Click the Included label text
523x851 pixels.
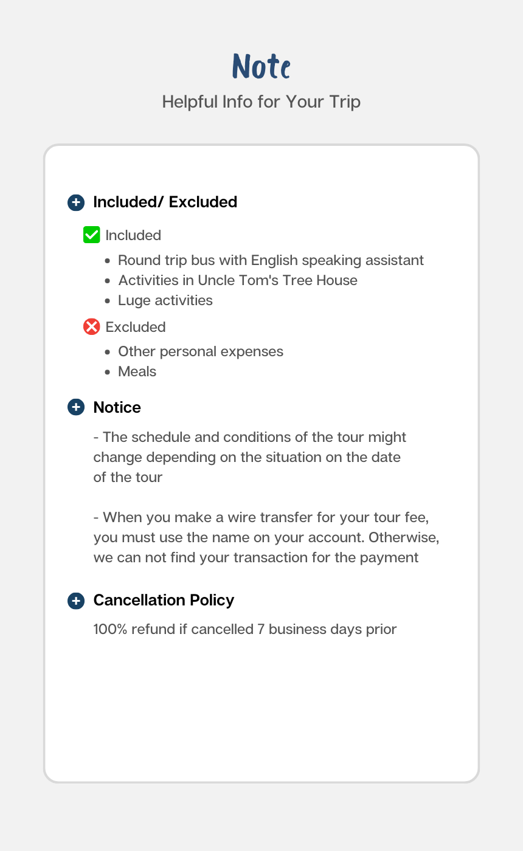133,235
